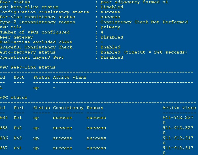Viewport: 198px width, 155px height.
Task: Click the Po3 port entry
Action: pos(18,138)
